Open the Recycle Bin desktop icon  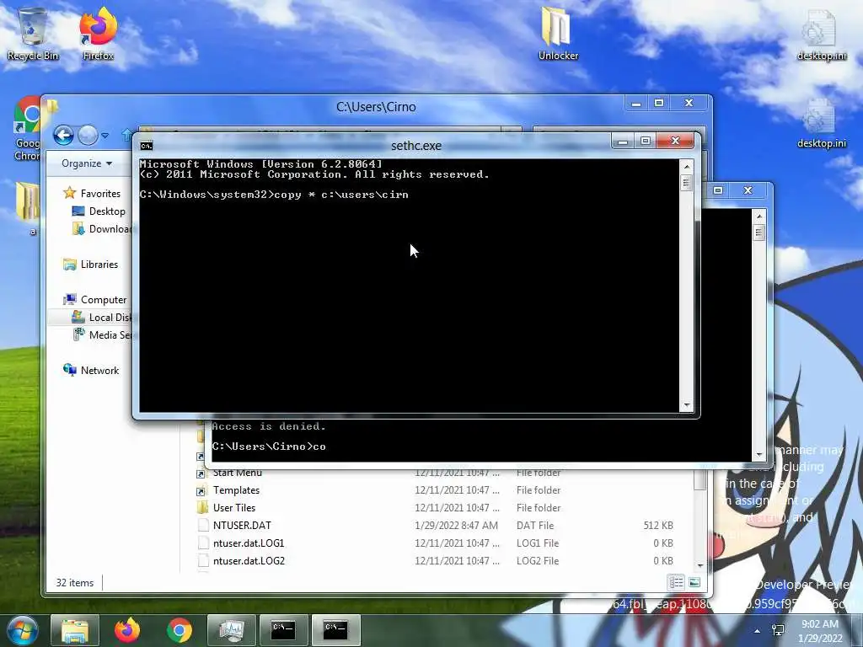[33, 35]
